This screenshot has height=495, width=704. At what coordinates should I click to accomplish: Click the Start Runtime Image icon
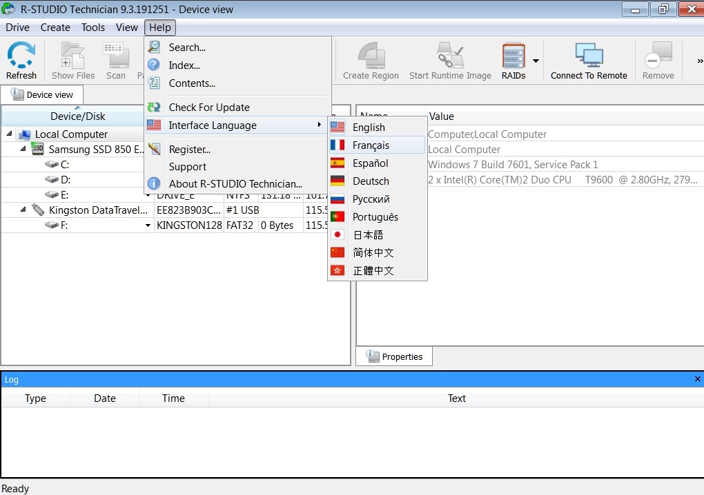[450, 55]
